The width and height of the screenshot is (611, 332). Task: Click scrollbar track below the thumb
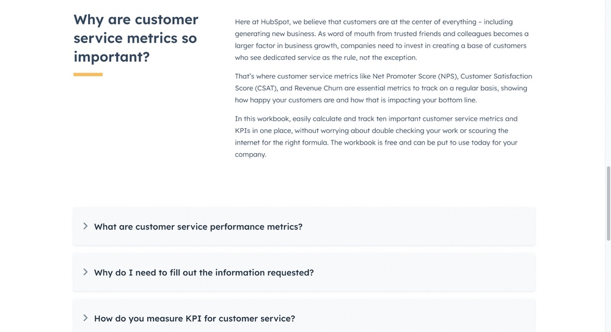point(609,286)
